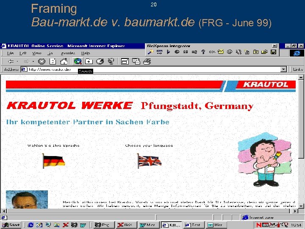Open the File menu
305x229 pixels.
(x=10, y=53)
